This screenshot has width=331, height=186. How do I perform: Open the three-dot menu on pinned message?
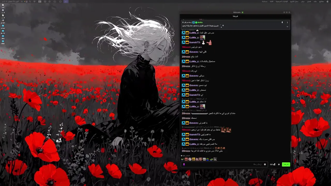[x=287, y=22]
